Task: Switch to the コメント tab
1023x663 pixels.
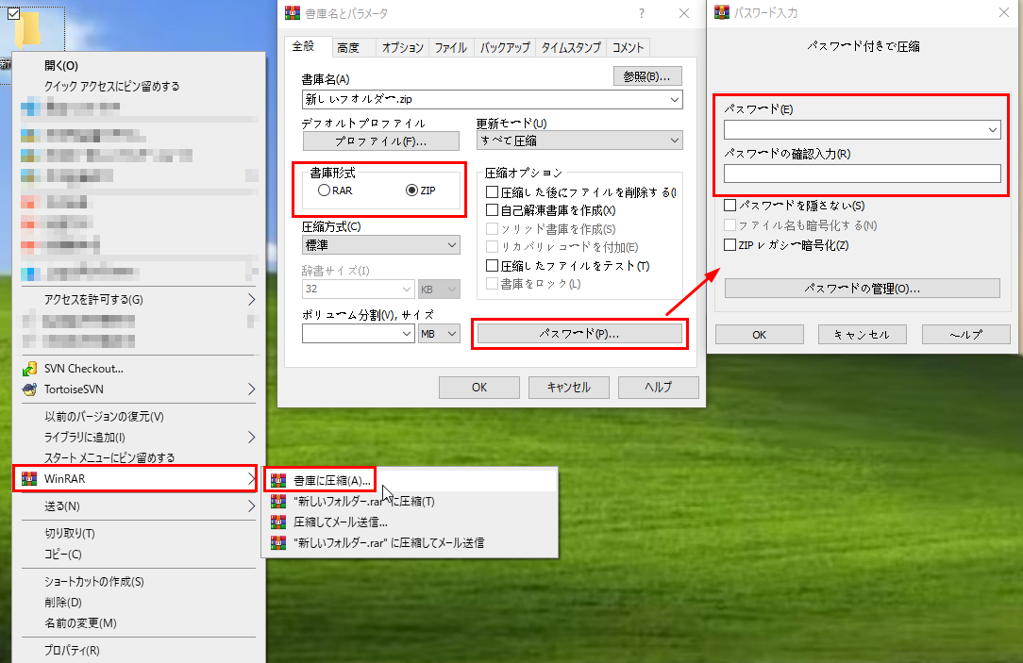Action: 628,47
